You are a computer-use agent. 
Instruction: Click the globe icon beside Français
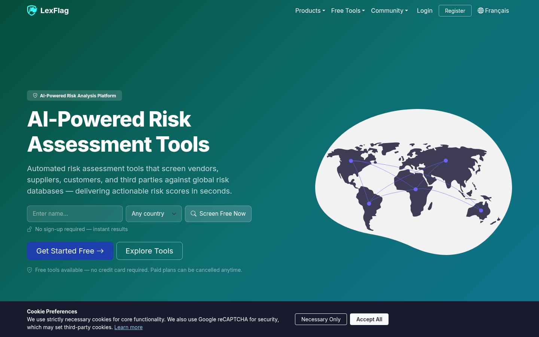click(481, 10)
